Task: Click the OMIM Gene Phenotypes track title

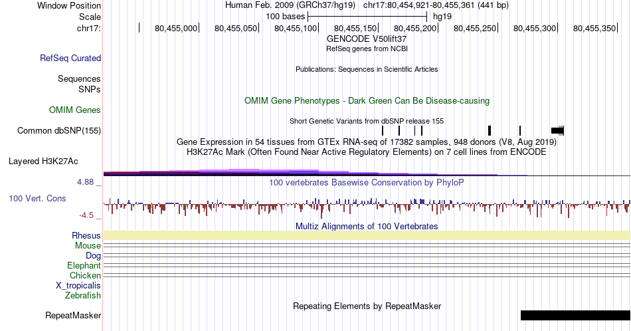Action: point(367,100)
